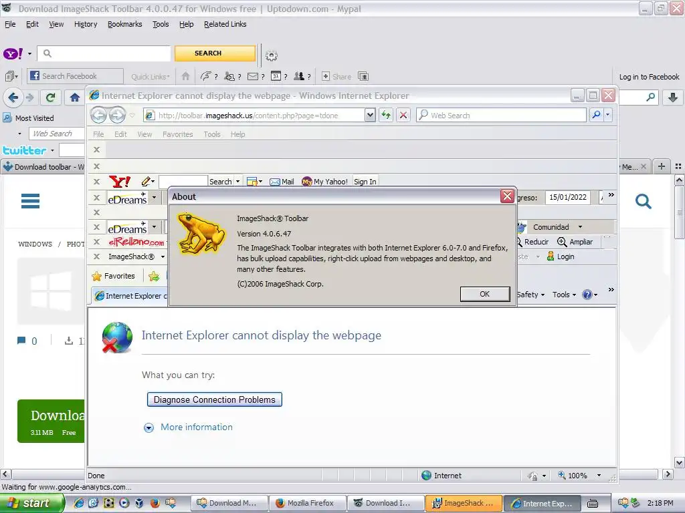Open Yahoo toolbar settings gear

[272, 55]
